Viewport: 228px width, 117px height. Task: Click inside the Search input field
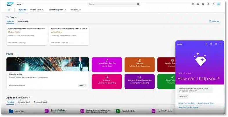pyautogui.click(x=112, y=4)
